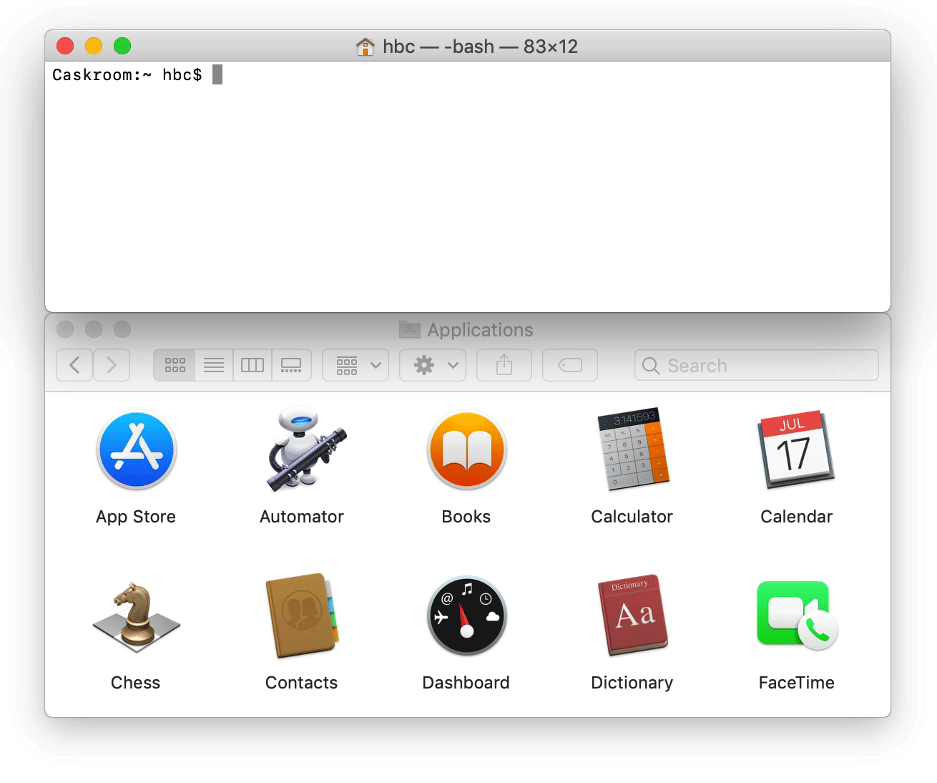Viewport: 937px width, 783px height.
Task: Select the "FaceTime" label text
Action: click(797, 683)
